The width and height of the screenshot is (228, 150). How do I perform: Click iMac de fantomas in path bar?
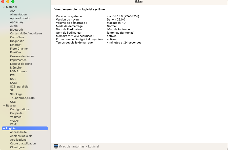coord(72,146)
